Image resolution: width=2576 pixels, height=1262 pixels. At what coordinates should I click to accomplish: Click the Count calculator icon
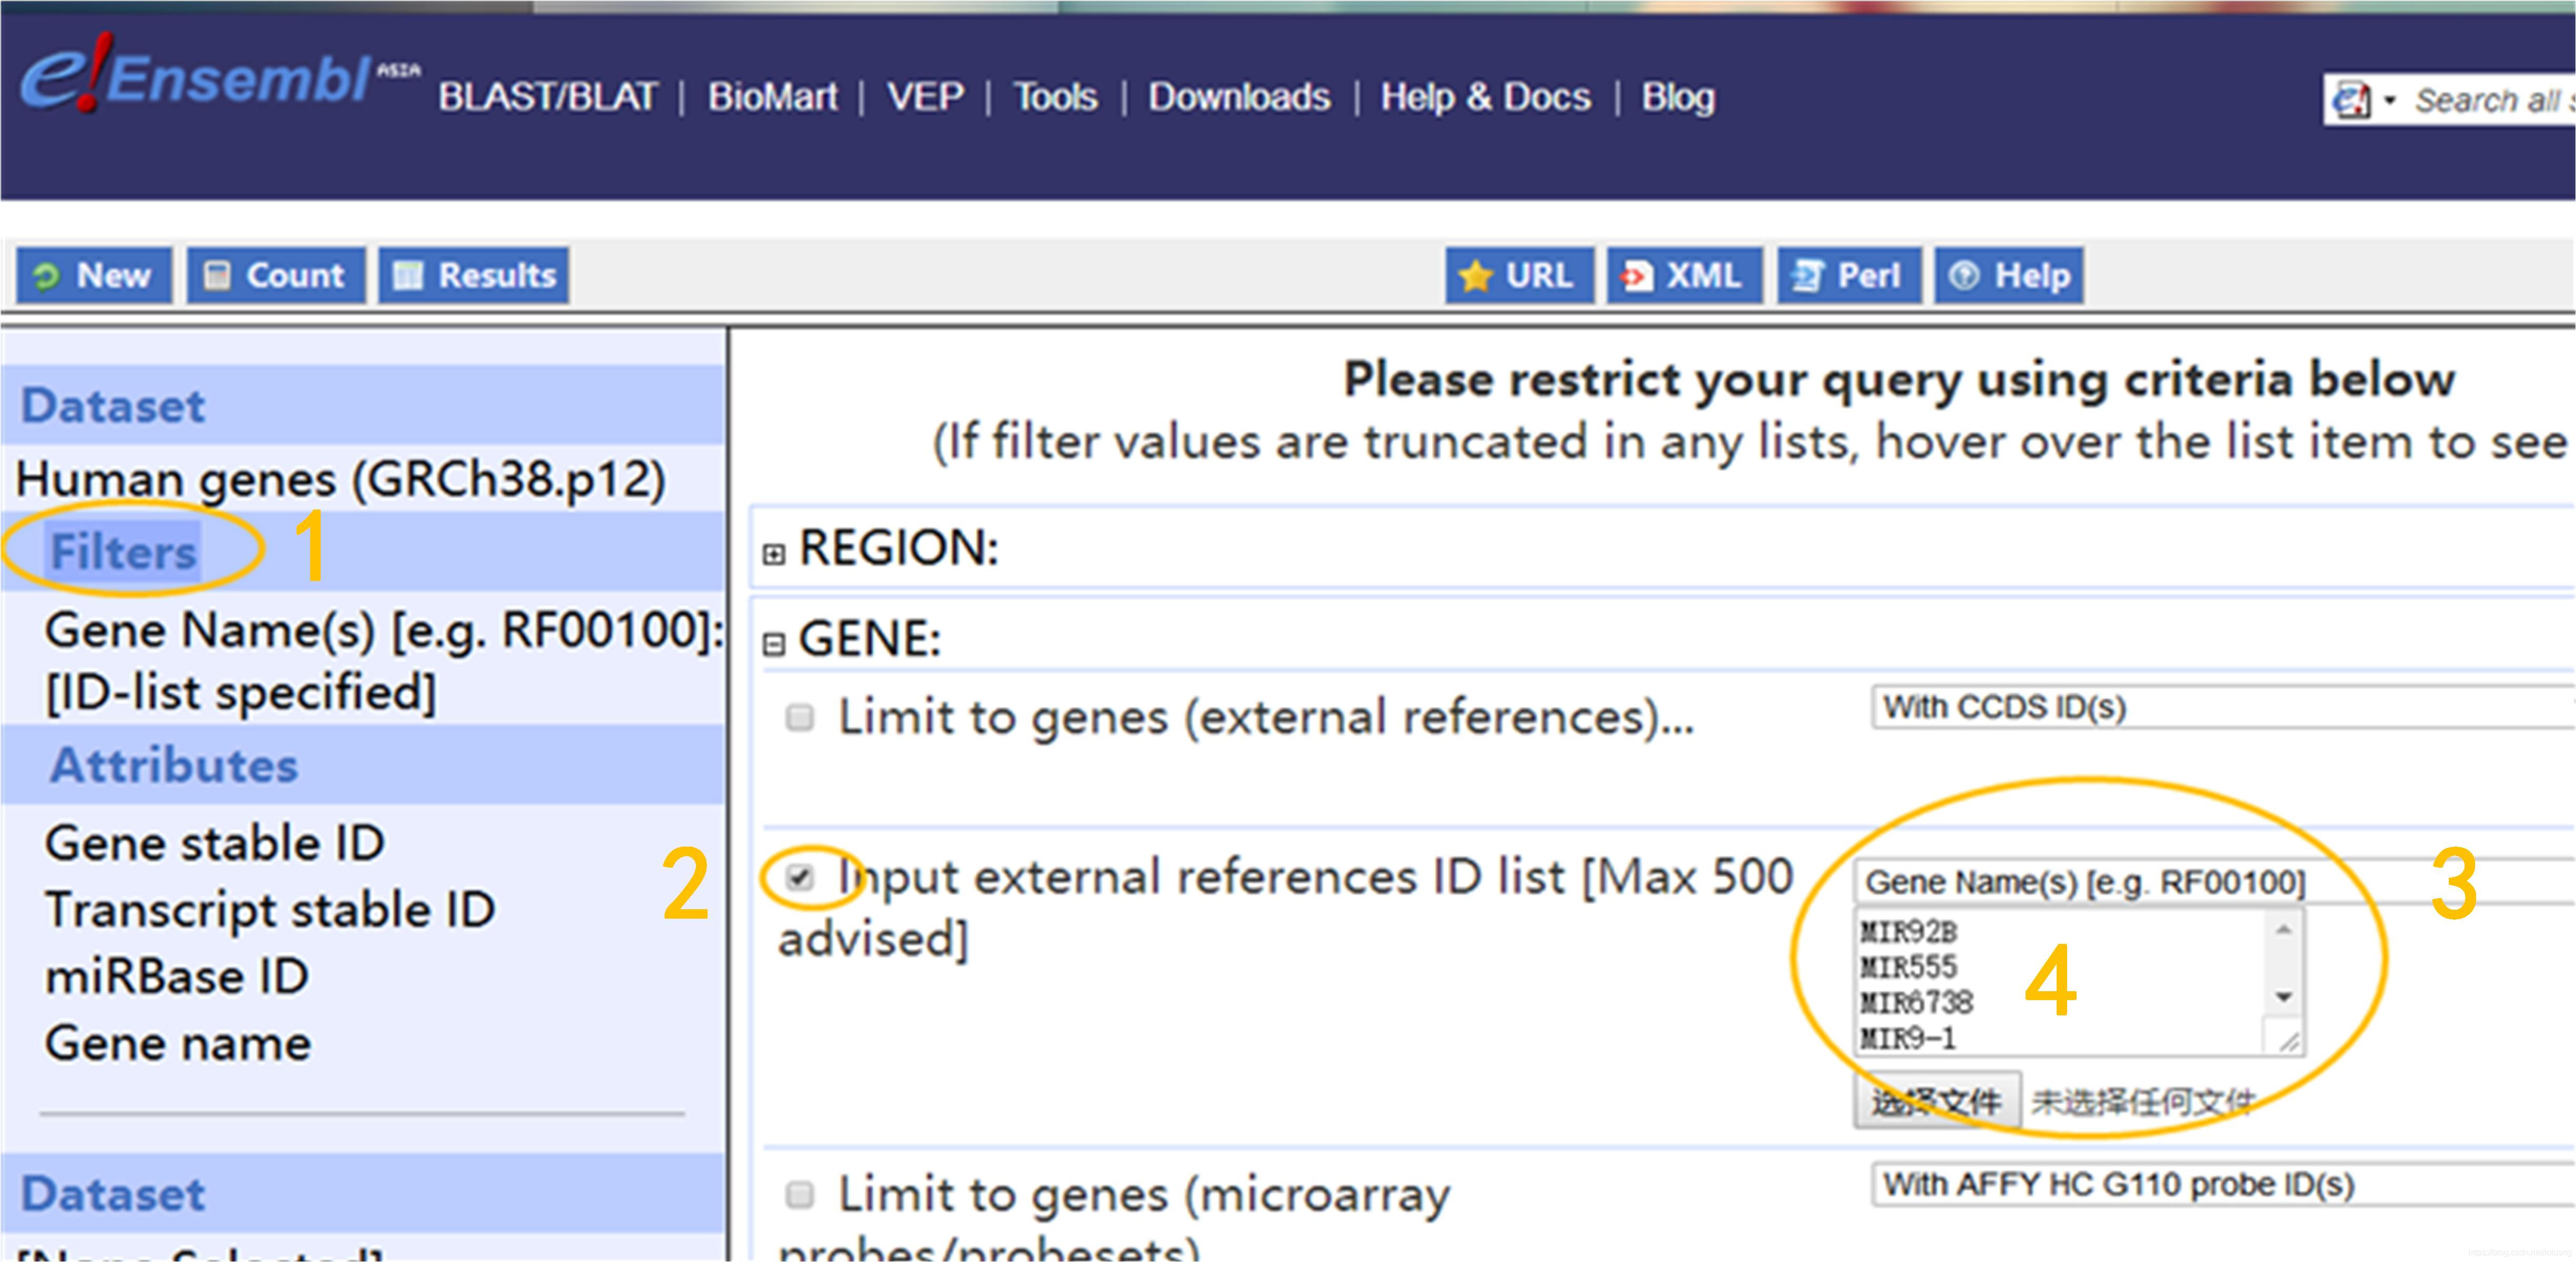click(x=216, y=276)
